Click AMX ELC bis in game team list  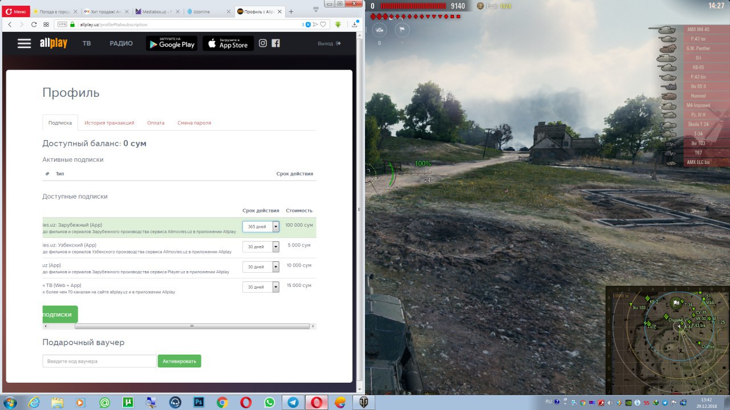(x=698, y=162)
